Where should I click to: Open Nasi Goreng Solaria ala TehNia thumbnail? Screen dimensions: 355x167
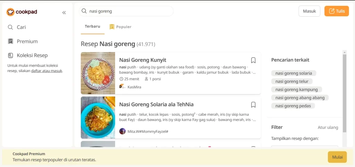pyautogui.click(x=98, y=117)
